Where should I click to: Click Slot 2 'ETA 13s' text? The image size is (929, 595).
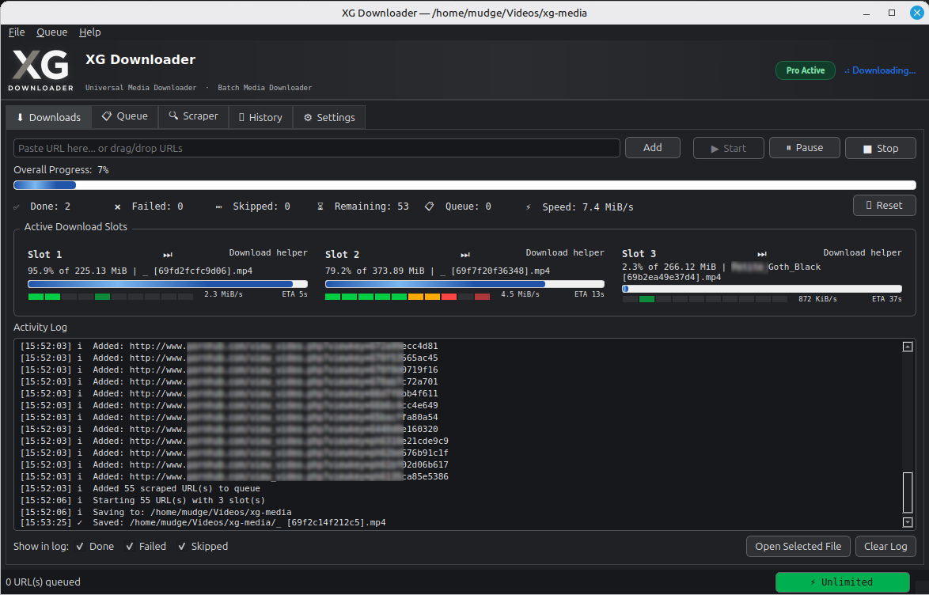click(x=589, y=294)
